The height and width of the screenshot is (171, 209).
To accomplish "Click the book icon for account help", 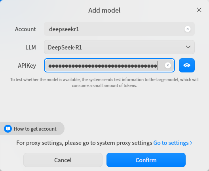I will (x=8, y=129).
